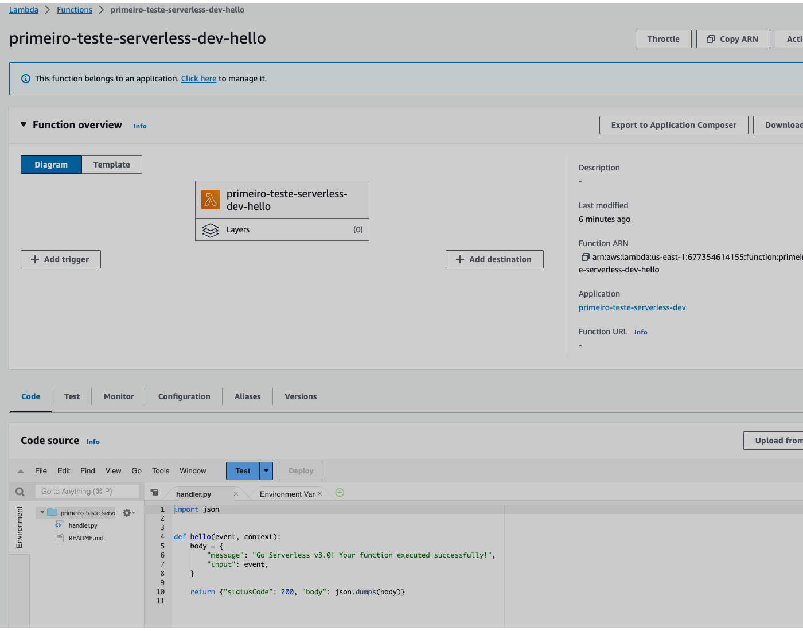Collapse the Function overview section

coord(24,124)
